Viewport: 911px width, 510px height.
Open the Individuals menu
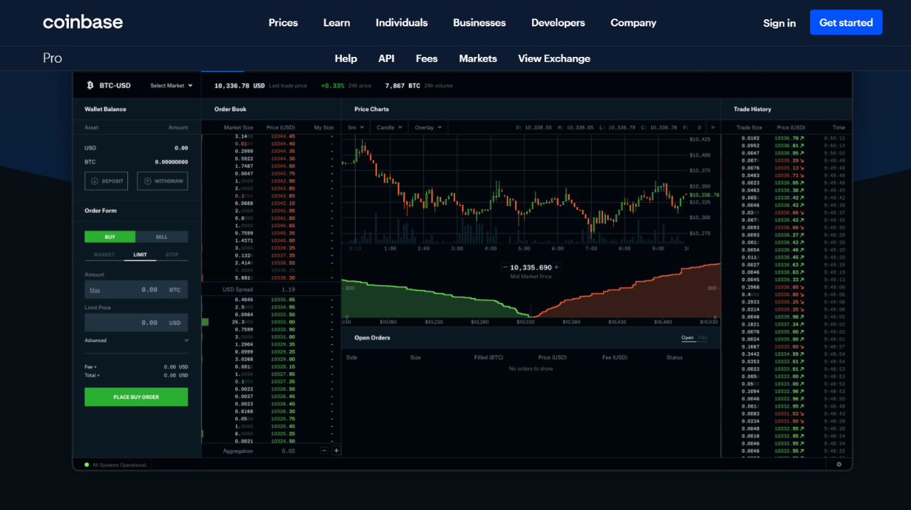[x=402, y=23]
